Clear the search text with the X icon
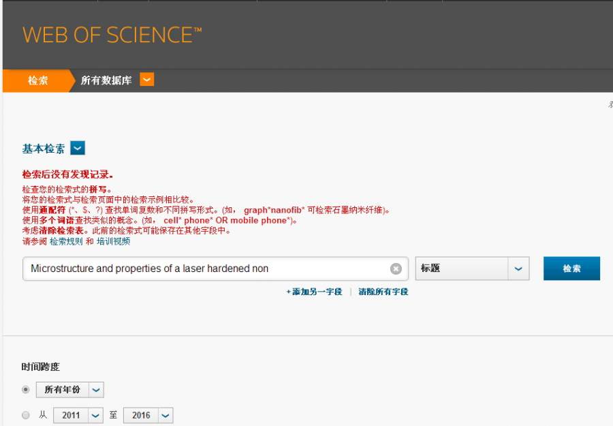The height and width of the screenshot is (426, 613). click(396, 269)
